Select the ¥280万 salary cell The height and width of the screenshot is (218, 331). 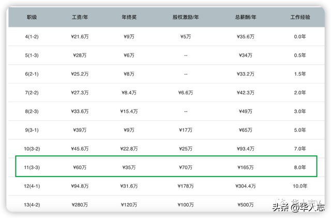[x=80, y=205]
